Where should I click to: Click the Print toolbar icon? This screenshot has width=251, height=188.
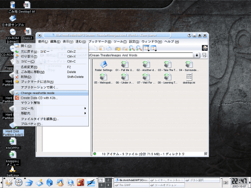pyautogui.click(x=109, y=48)
